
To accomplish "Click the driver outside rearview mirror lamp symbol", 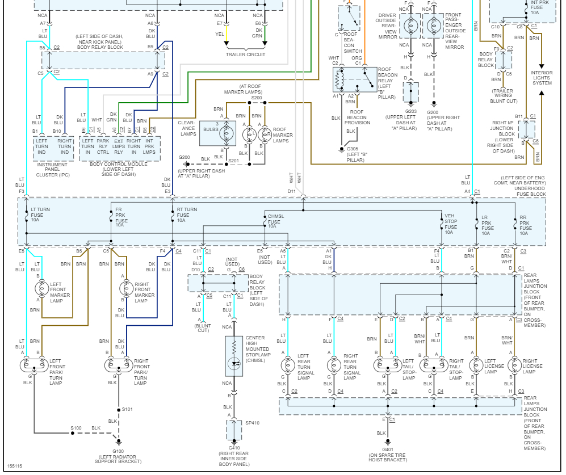I will click(410, 26).
